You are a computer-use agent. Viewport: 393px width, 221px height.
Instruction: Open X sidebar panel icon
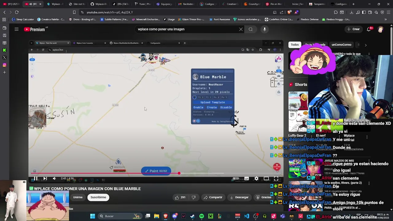(4, 57)
